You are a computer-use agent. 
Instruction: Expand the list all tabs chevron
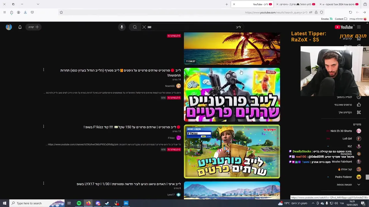[38, 4]
